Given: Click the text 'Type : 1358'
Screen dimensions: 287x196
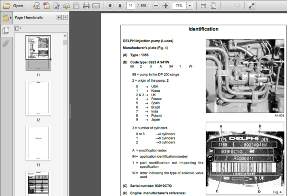Looking at the screenshot, I should click(x=139, y=55).
